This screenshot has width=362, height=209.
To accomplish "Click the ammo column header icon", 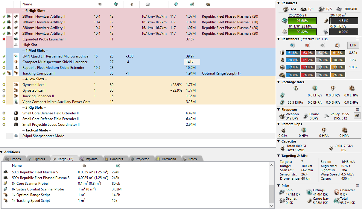I will (208, 4).
